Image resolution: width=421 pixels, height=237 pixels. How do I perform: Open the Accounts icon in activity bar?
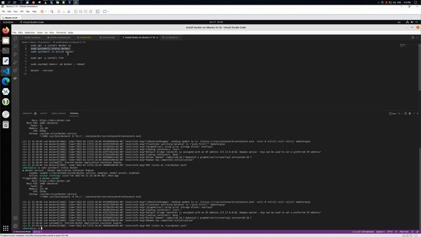15,218
